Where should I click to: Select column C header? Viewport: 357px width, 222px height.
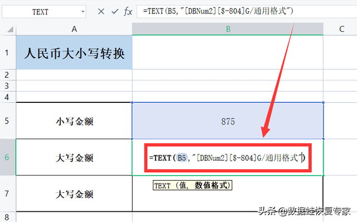341,29
